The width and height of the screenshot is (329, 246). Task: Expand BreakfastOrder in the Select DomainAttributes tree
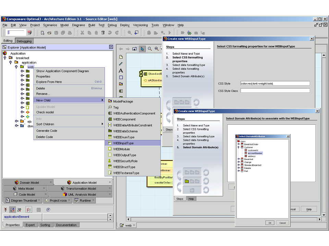239,144
